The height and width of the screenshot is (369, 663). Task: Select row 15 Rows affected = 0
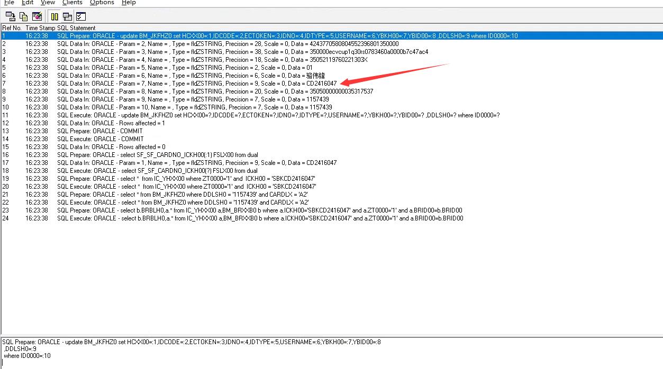coord(331,147)
